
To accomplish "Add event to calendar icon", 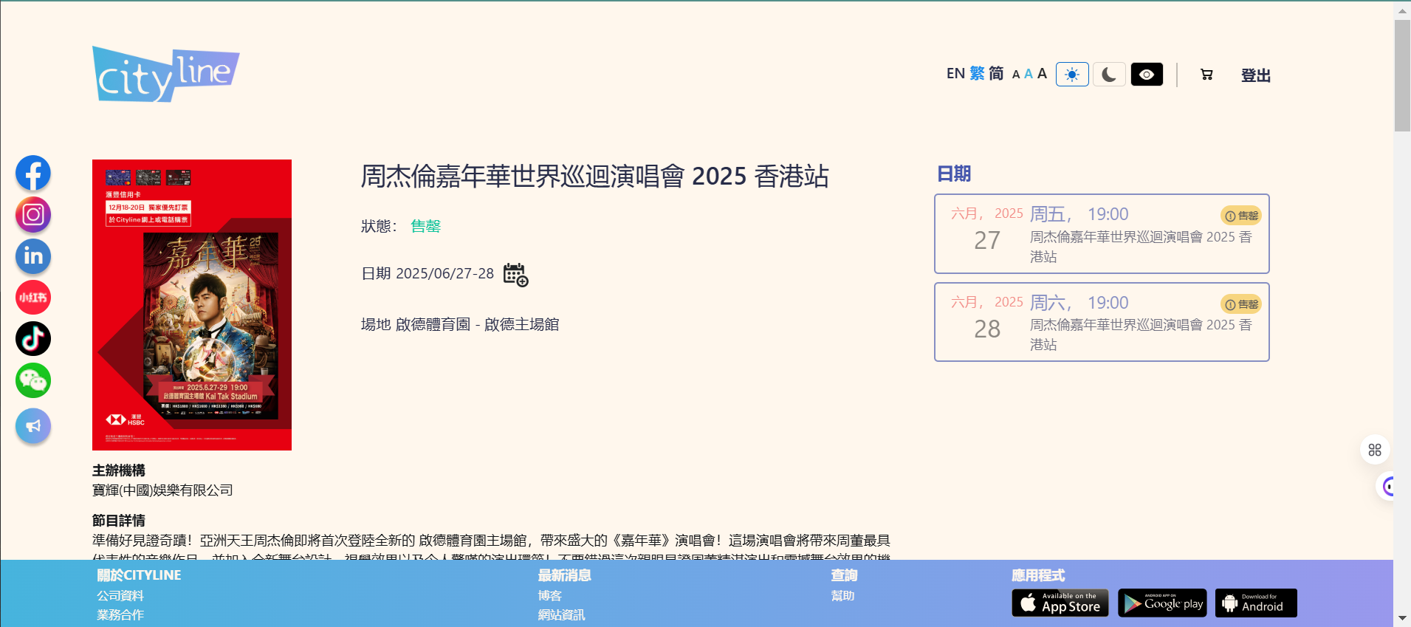I will [515, 275].
